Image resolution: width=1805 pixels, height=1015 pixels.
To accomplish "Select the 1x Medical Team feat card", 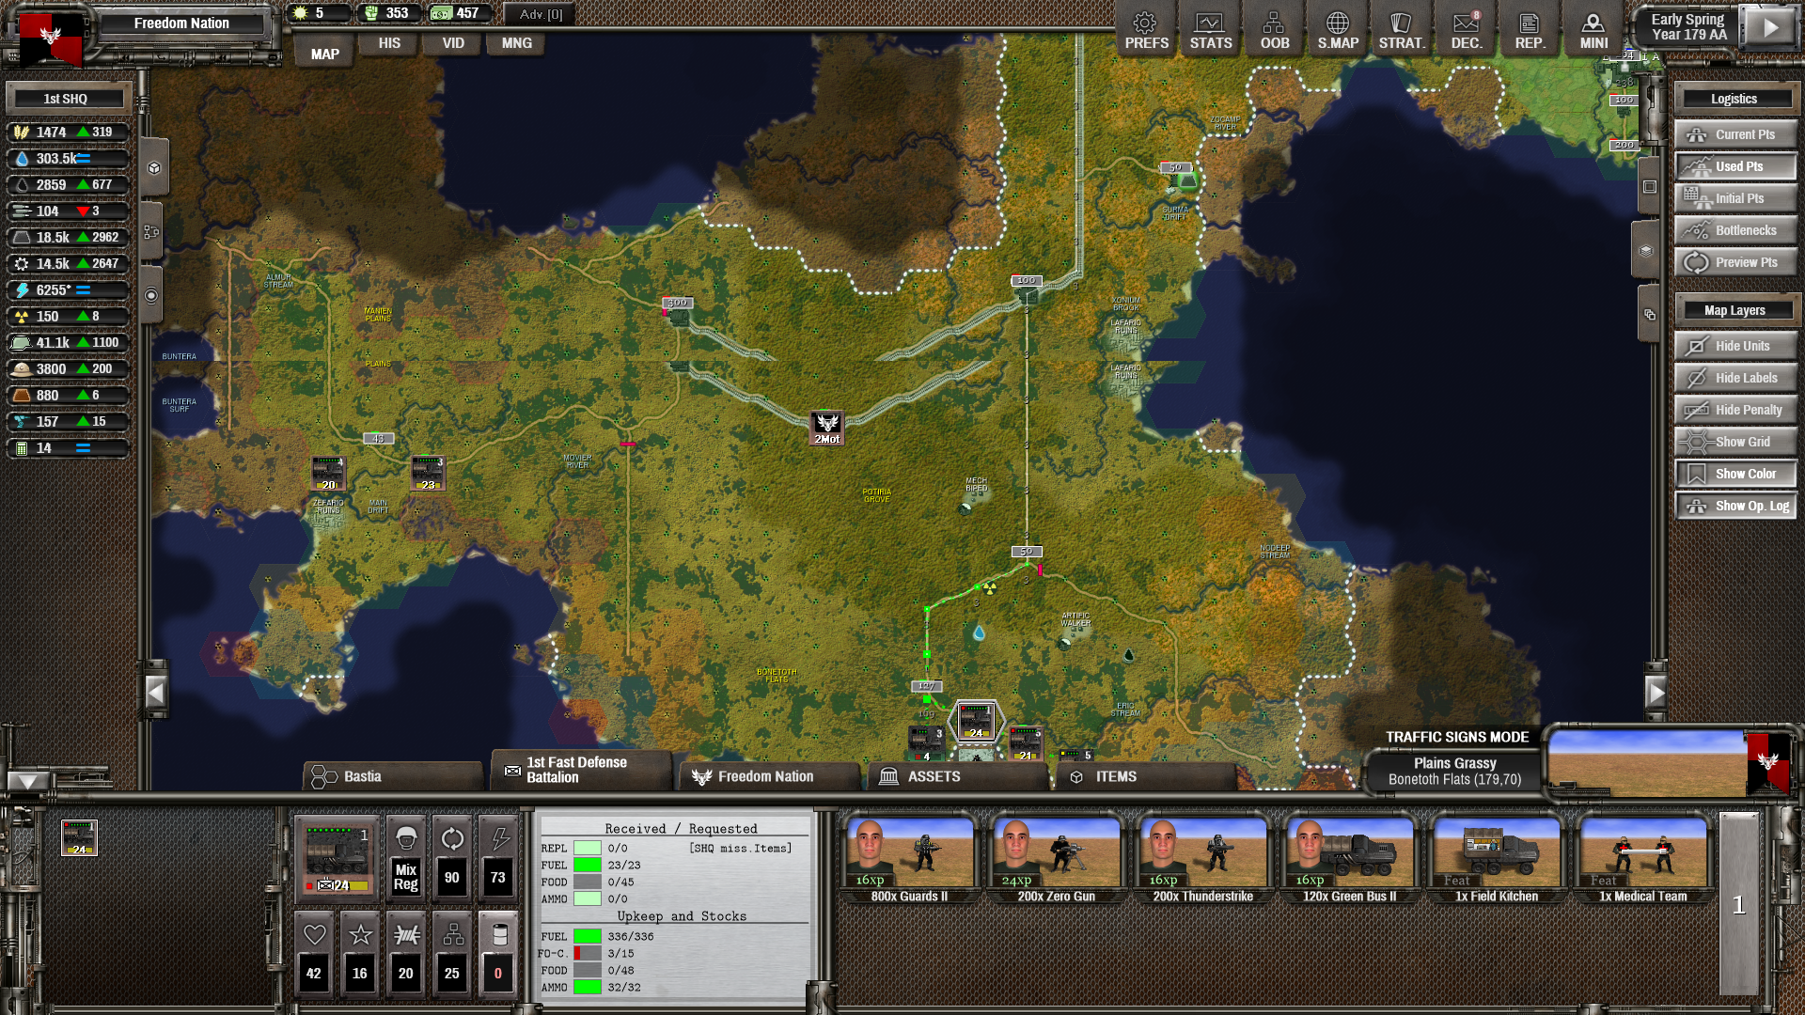I will [x=1642, y=860].
